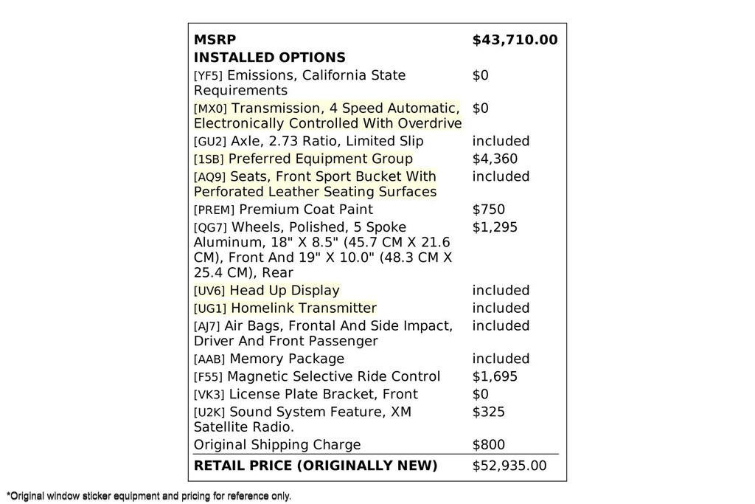
Task: Click the INSTALLED OPTIONS heading
Action: point(269,58)
